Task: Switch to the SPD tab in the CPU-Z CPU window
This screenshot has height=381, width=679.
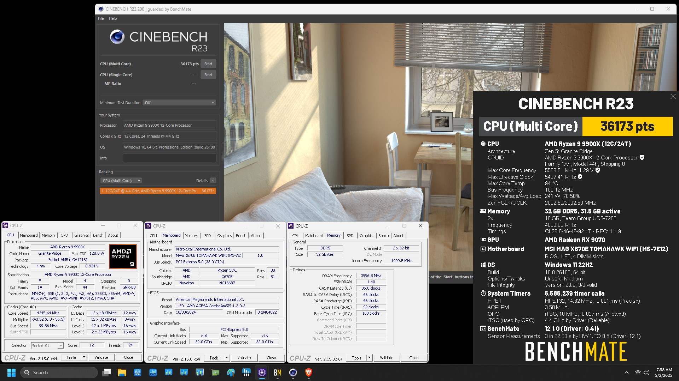Action: click(65, 235)
